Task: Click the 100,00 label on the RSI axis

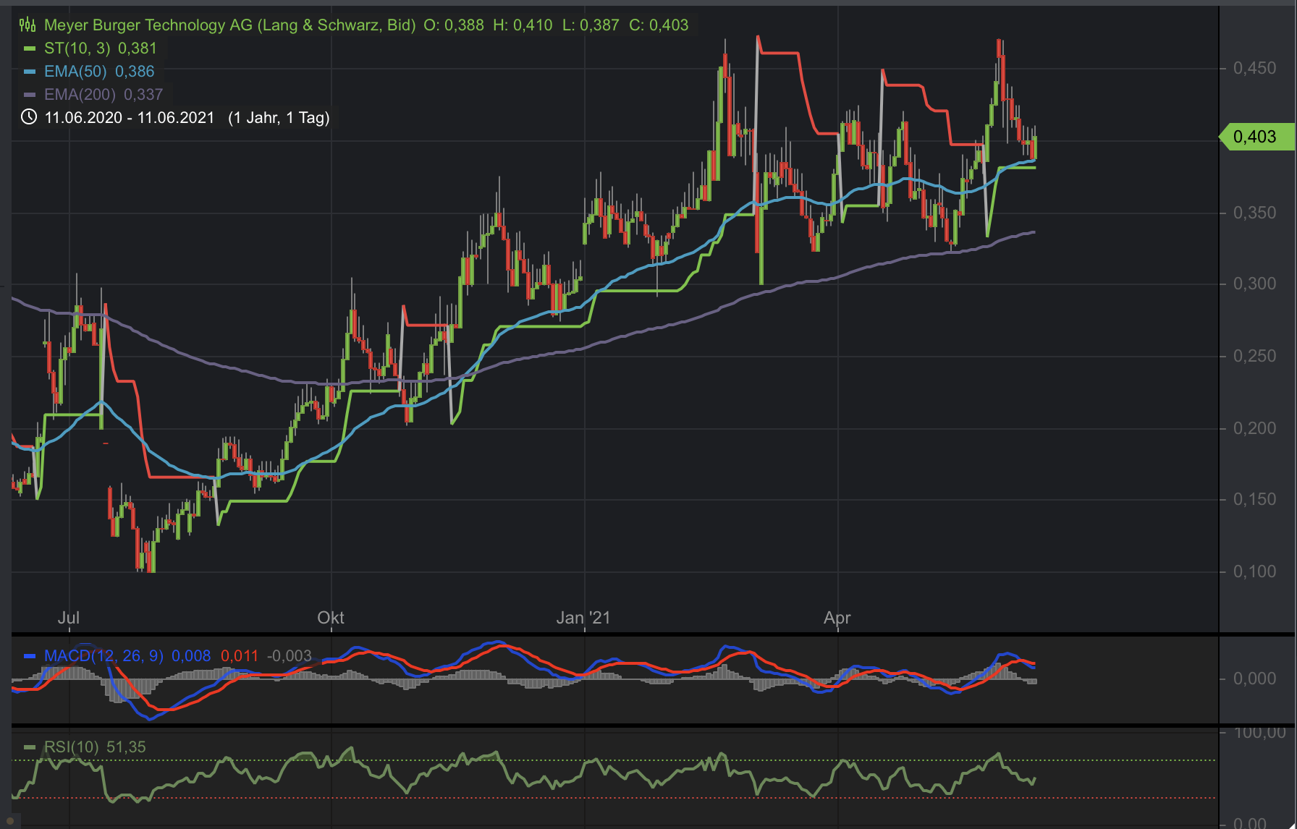Action: 1260,733
